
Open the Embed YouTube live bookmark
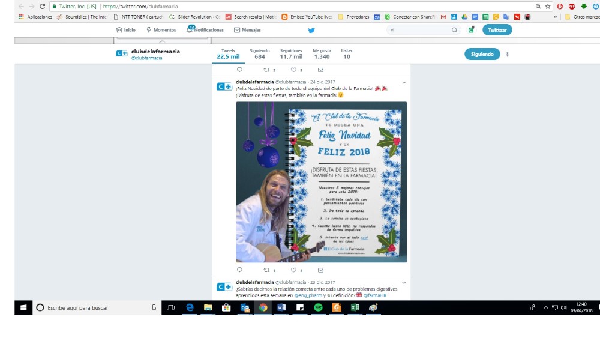coord(307,17)
